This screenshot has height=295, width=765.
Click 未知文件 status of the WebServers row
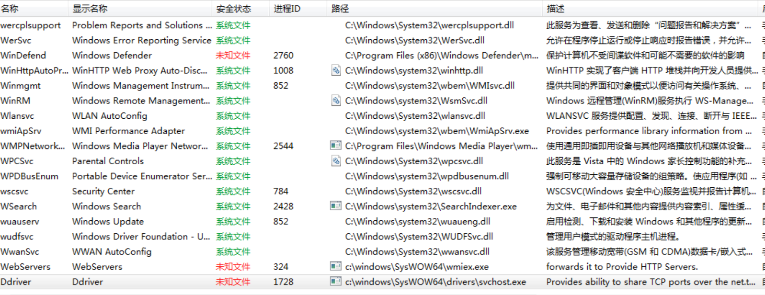pos(233,267)
